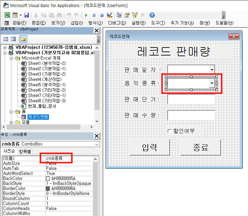This screenshot has height=216, width=248.
Task: Toggle Design Mode icon in toolbar
Action: pyautogui.click(x=109, y=15)
